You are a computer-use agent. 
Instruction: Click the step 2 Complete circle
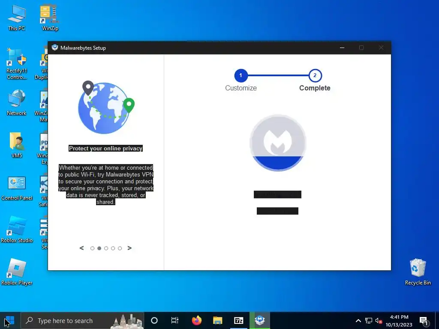315,75
